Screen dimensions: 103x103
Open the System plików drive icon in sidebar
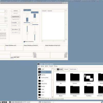point(40,78)
